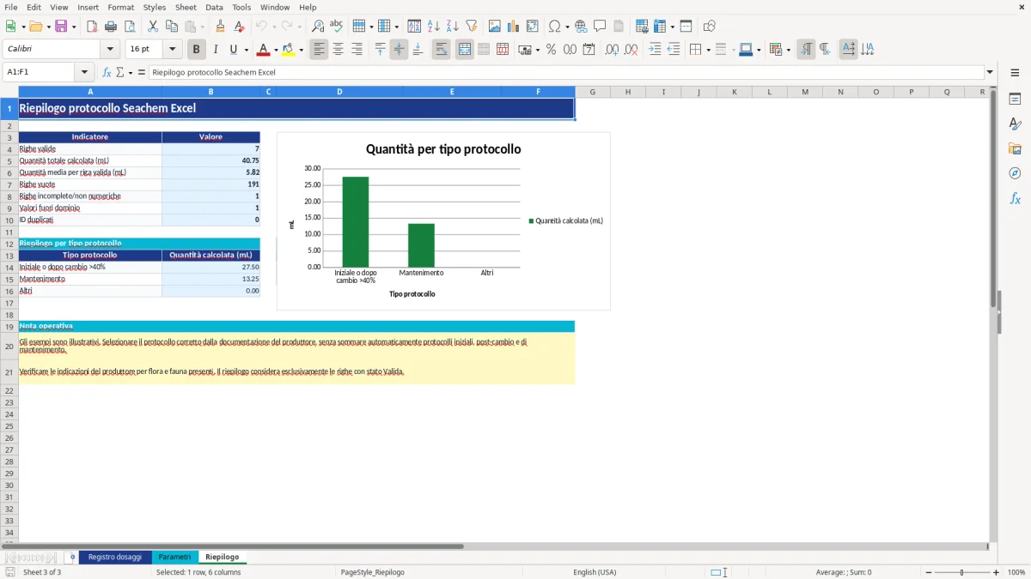Image resolution: width=1031 pixels, height=579 pixels.
Task: Click zoom in plus button
Action: click(x=997, y=572)
